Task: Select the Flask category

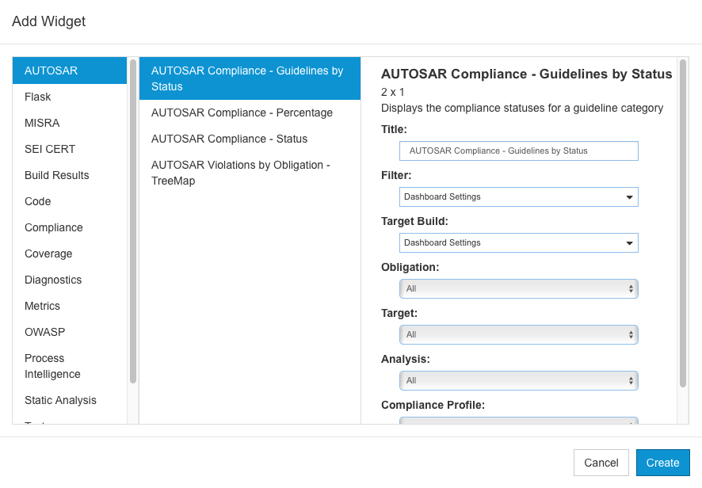Action: pos(70,97)
